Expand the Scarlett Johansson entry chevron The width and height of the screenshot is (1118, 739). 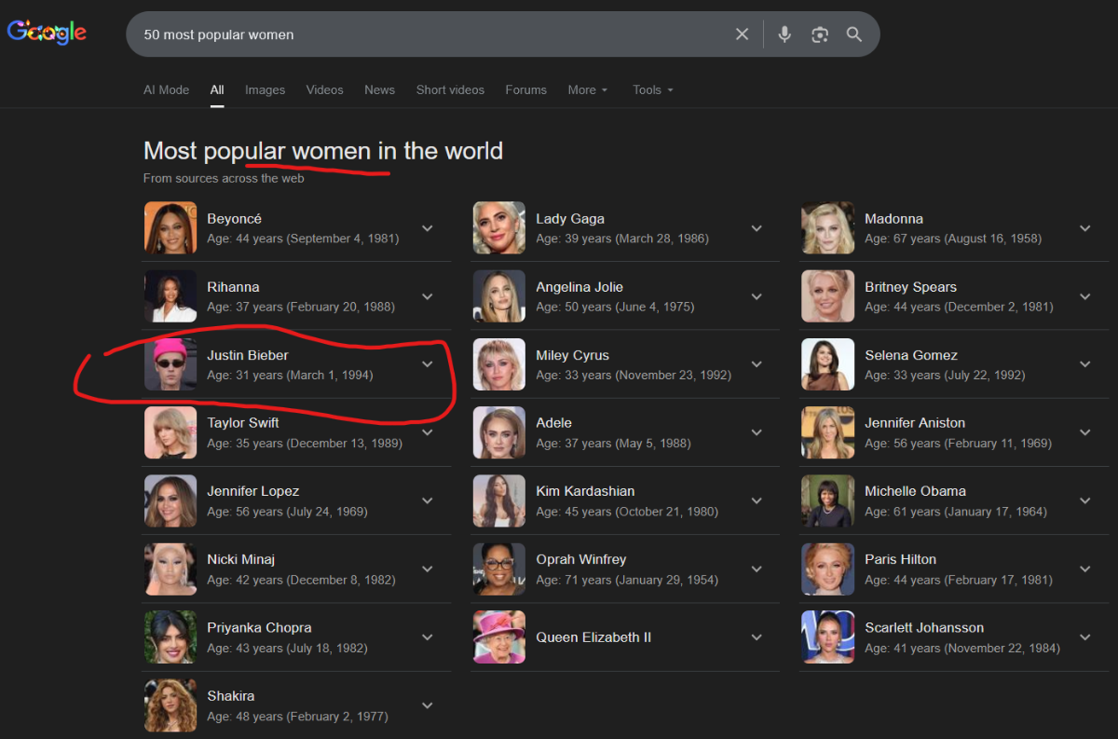(1085, 637)
